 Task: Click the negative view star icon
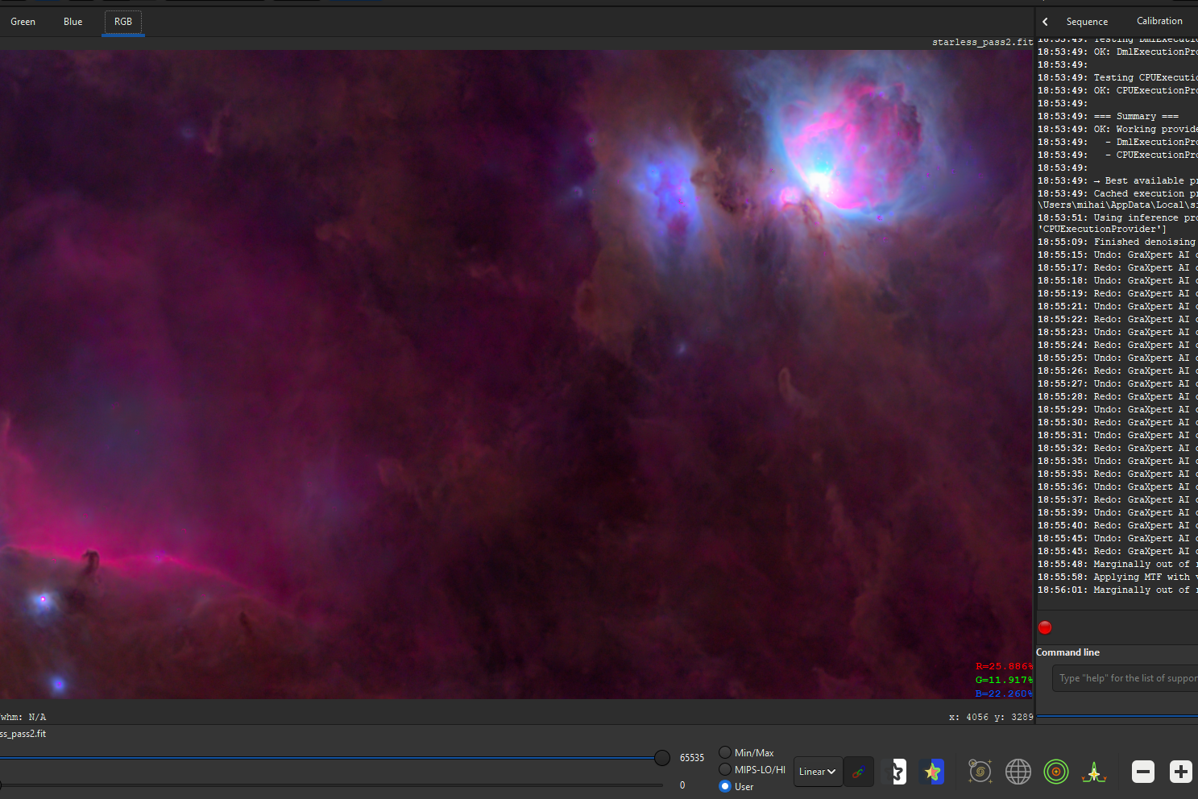tap(894, 772)
